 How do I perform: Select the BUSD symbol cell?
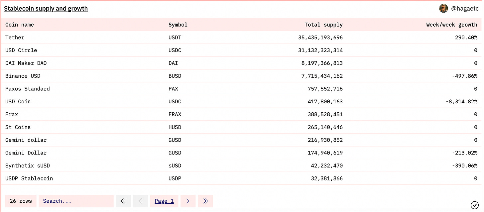175,76
